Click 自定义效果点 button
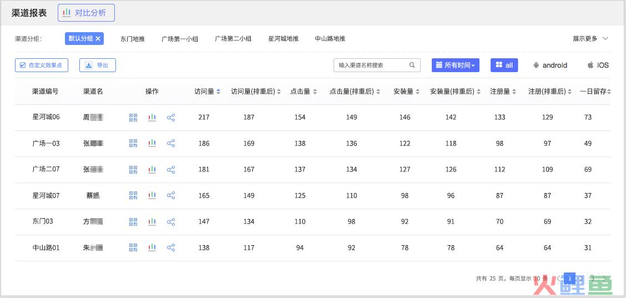The image size is (626, 298). [41, 65]
